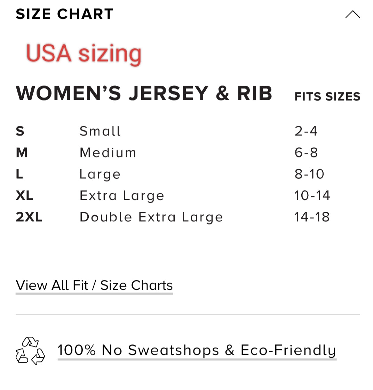The image size is (373, 390).
Task: Click the red USA sizing label
Action: coord(84,54)
